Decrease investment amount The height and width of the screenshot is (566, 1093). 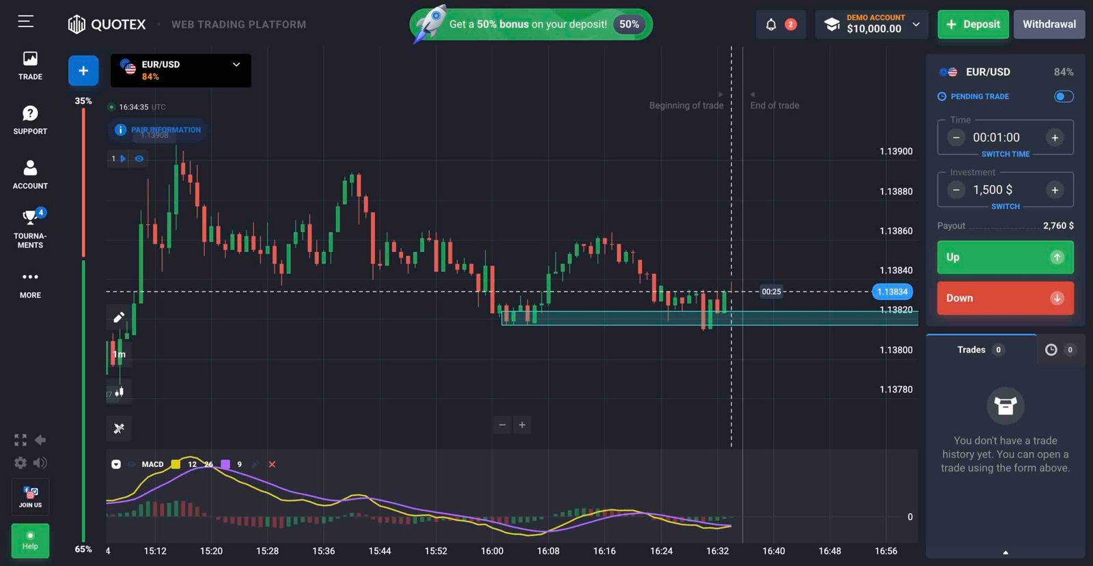coord(956,190)
